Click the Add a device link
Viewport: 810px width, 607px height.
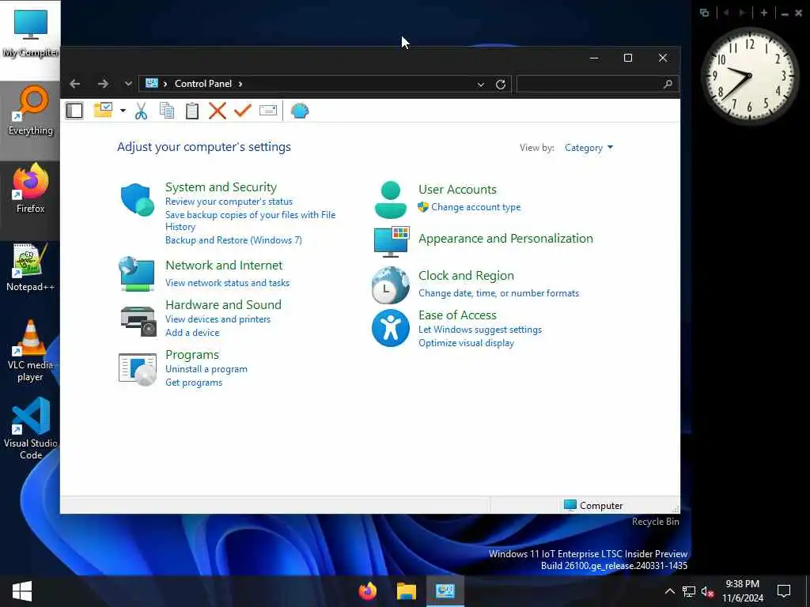pos(192,333)
